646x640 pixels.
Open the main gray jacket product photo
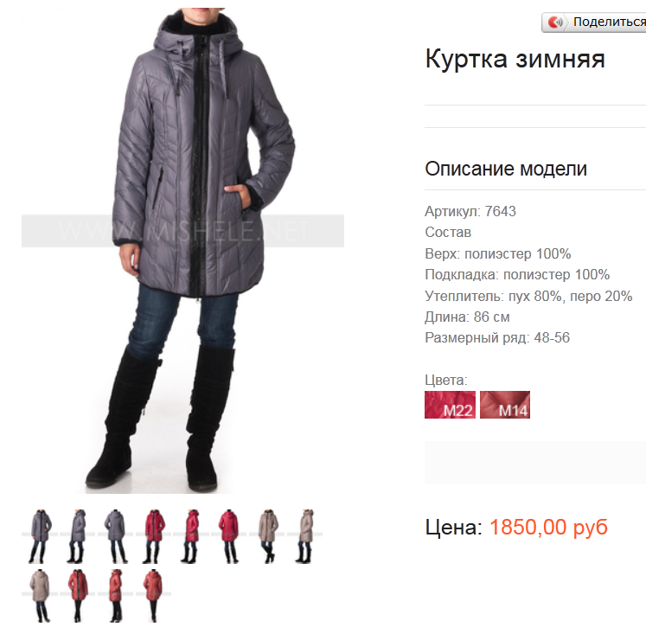tap(183, 251)
